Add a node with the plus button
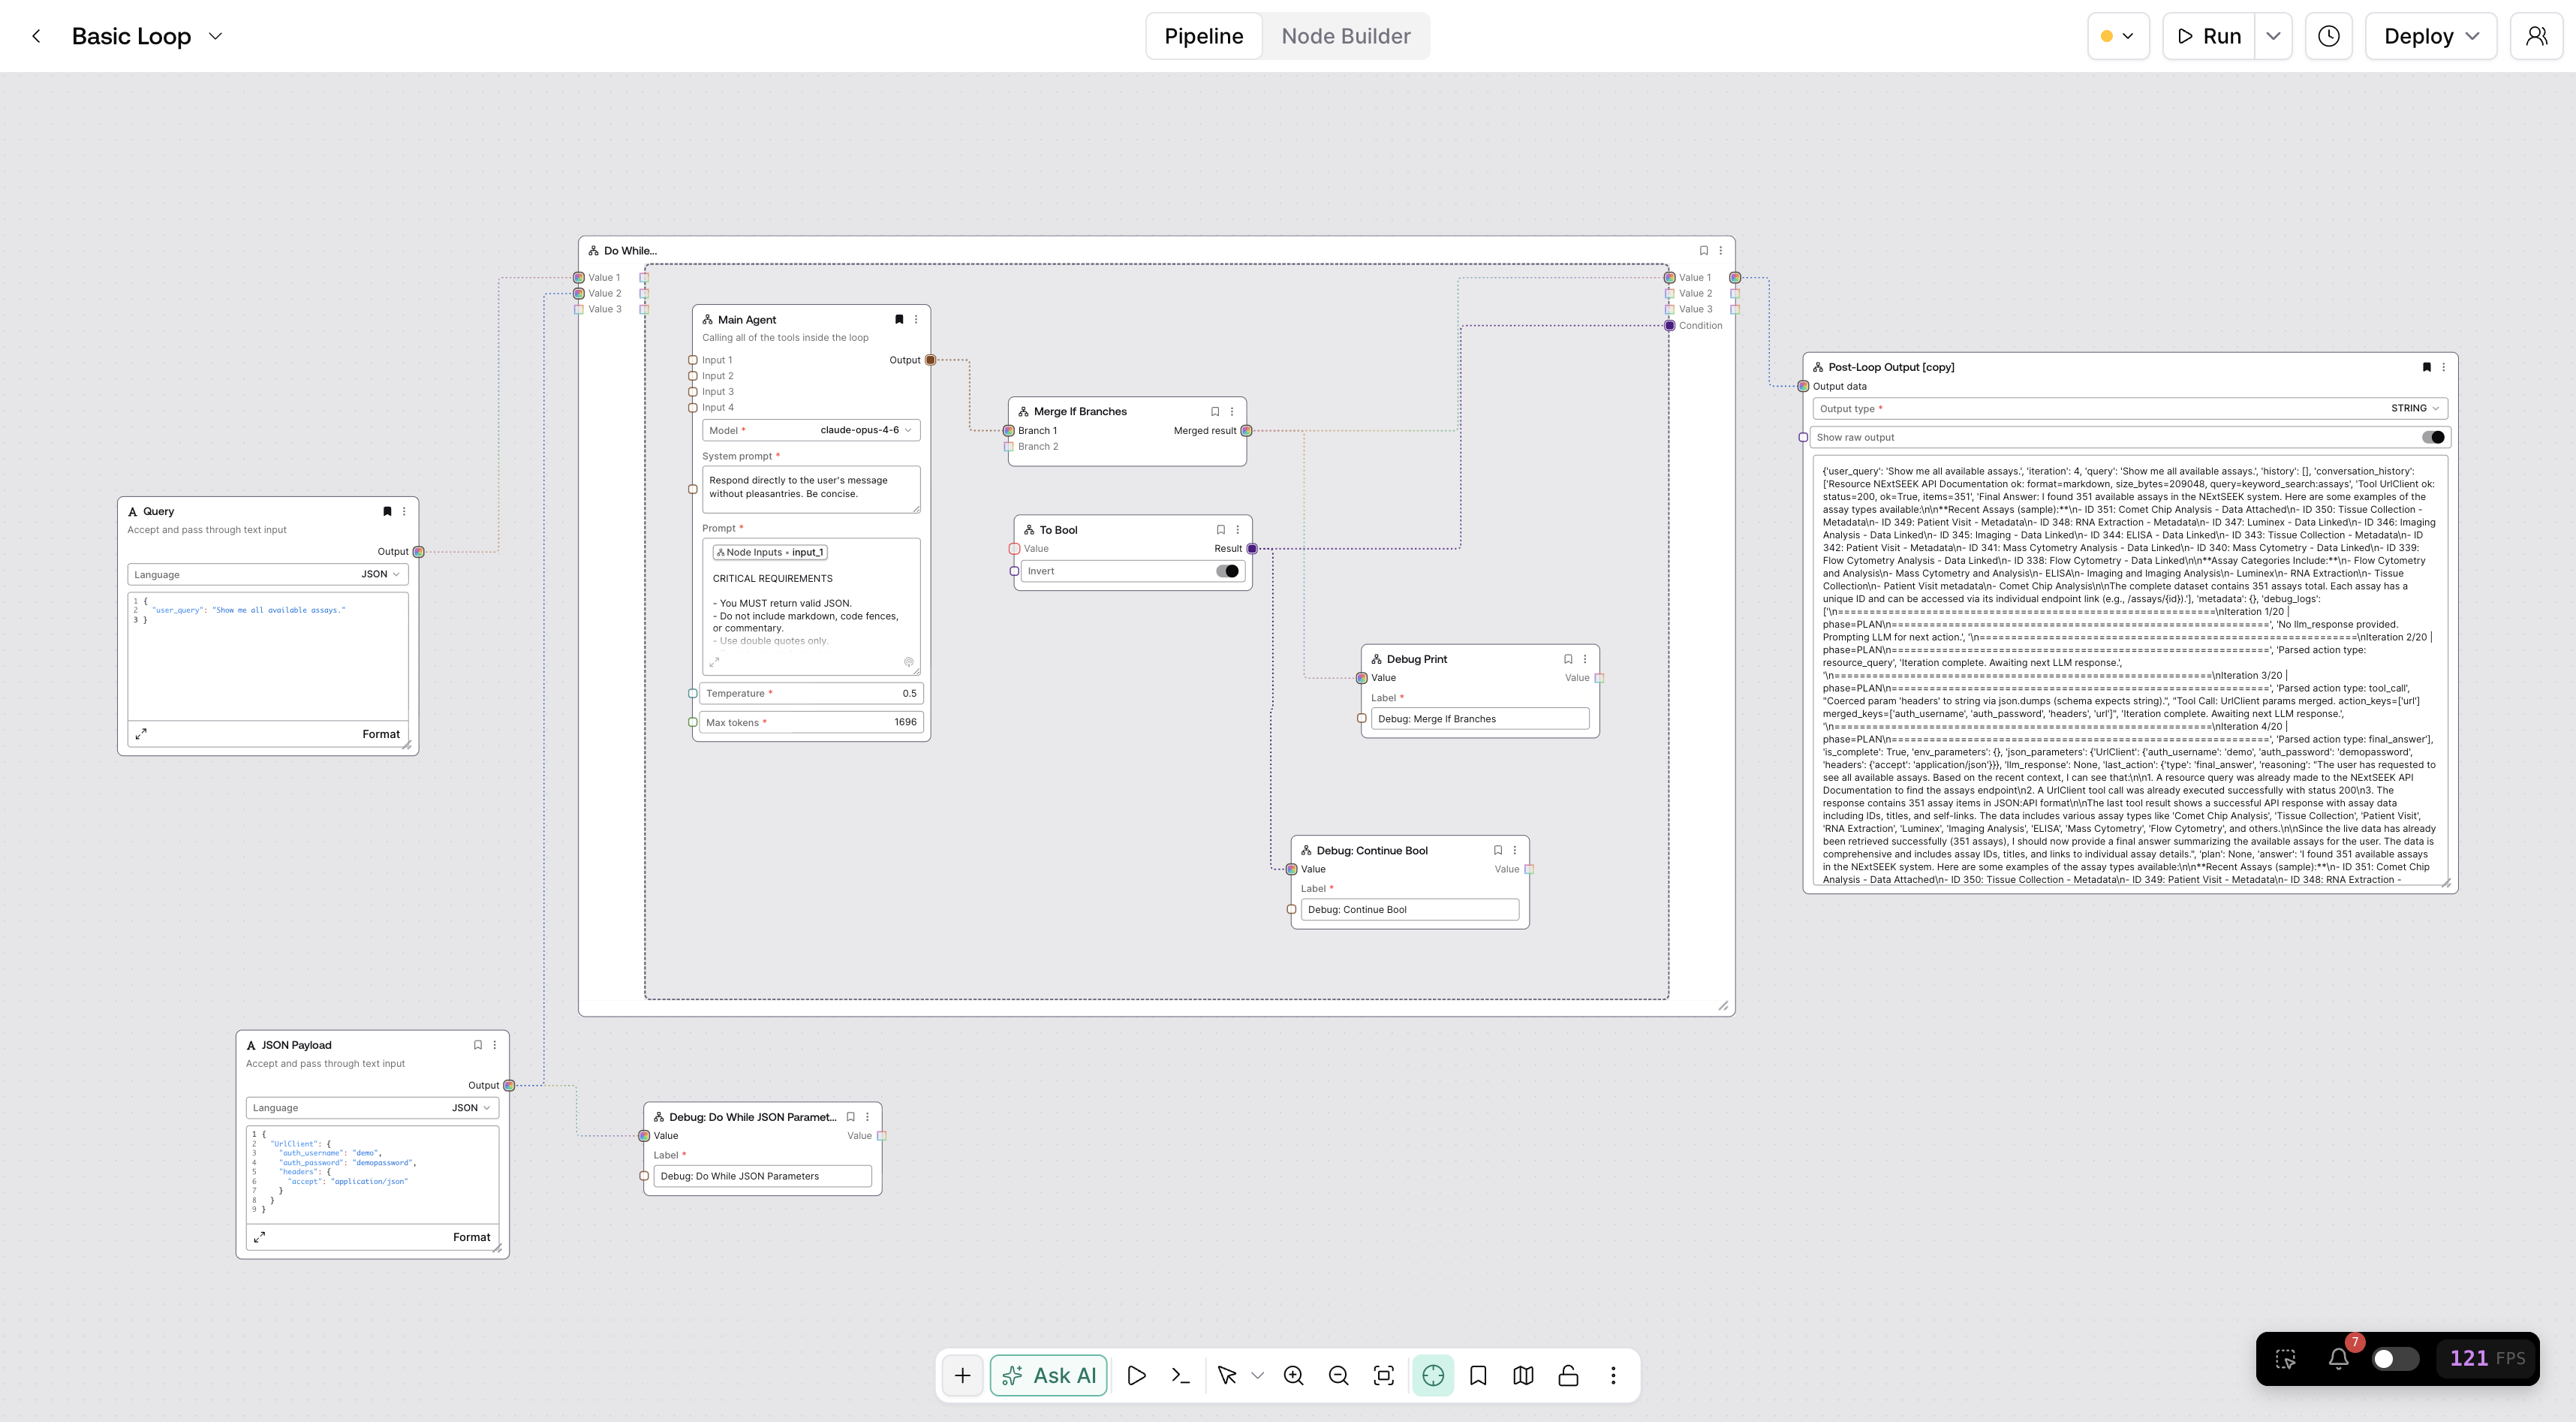 (x=962, y=1375)
